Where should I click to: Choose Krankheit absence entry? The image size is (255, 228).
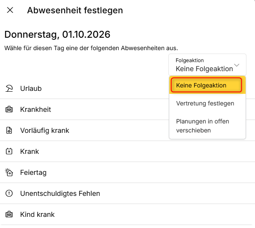[84, 109]
